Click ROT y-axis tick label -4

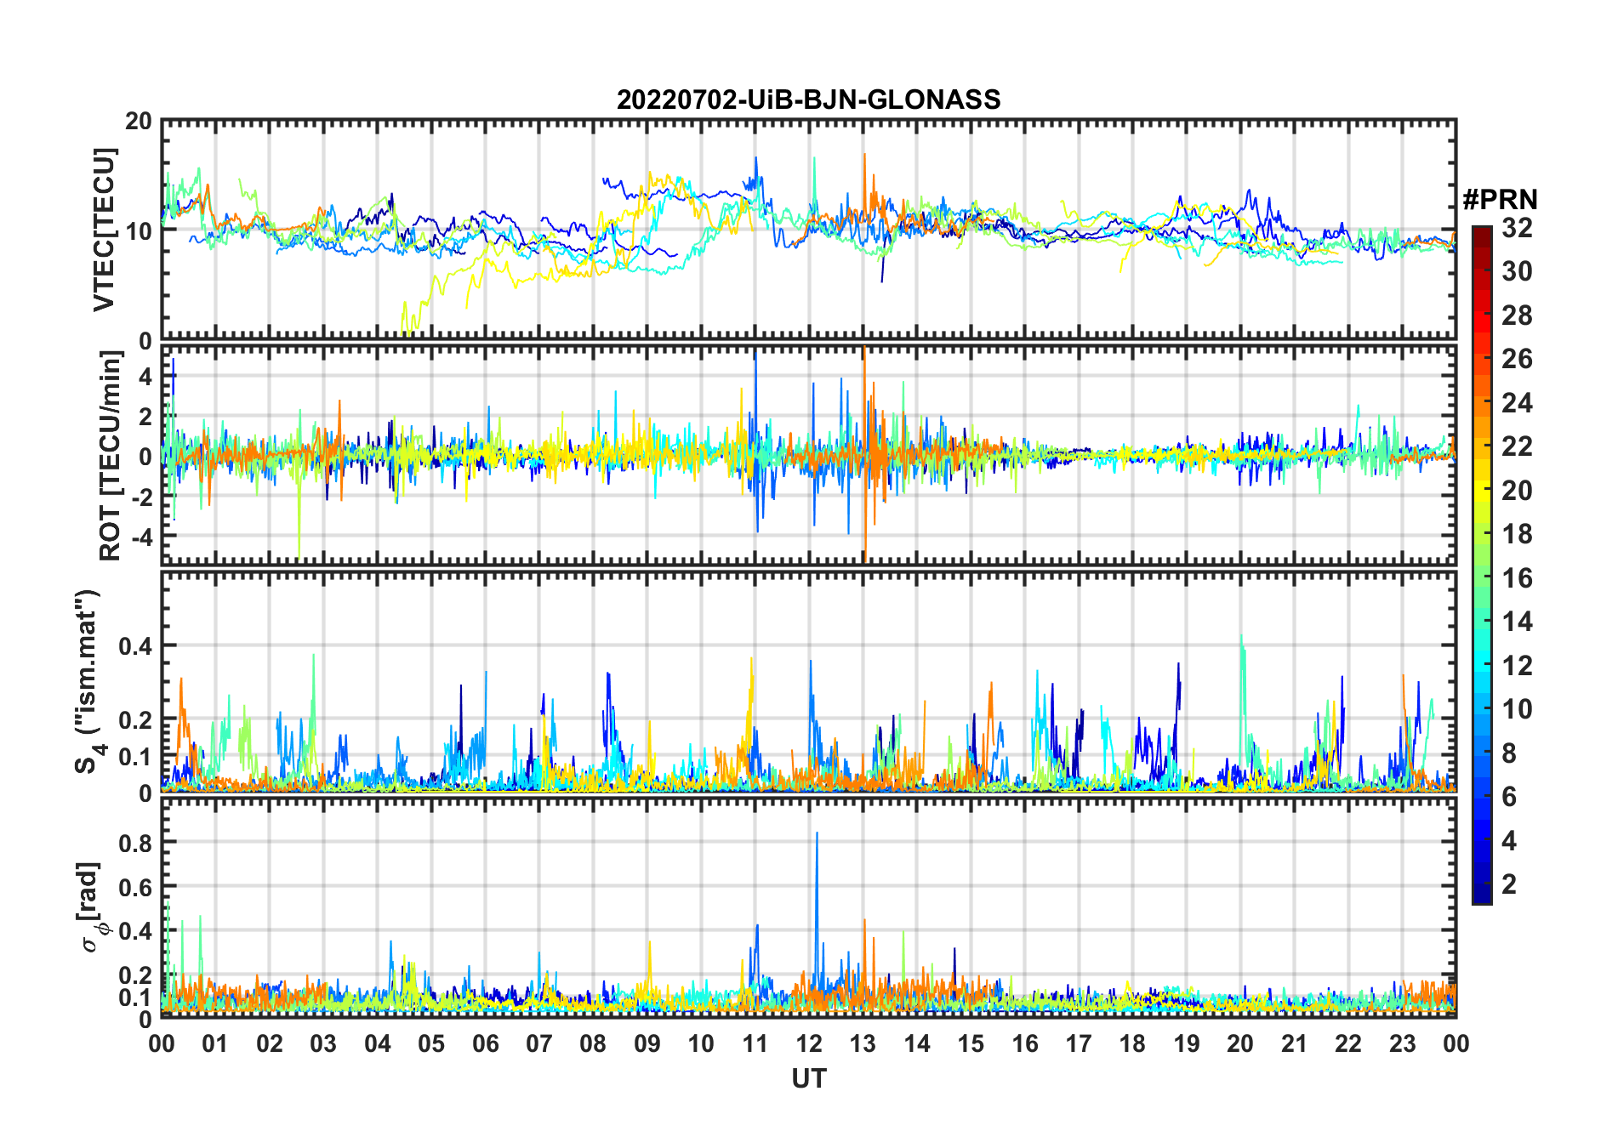(x=142, y=537)
